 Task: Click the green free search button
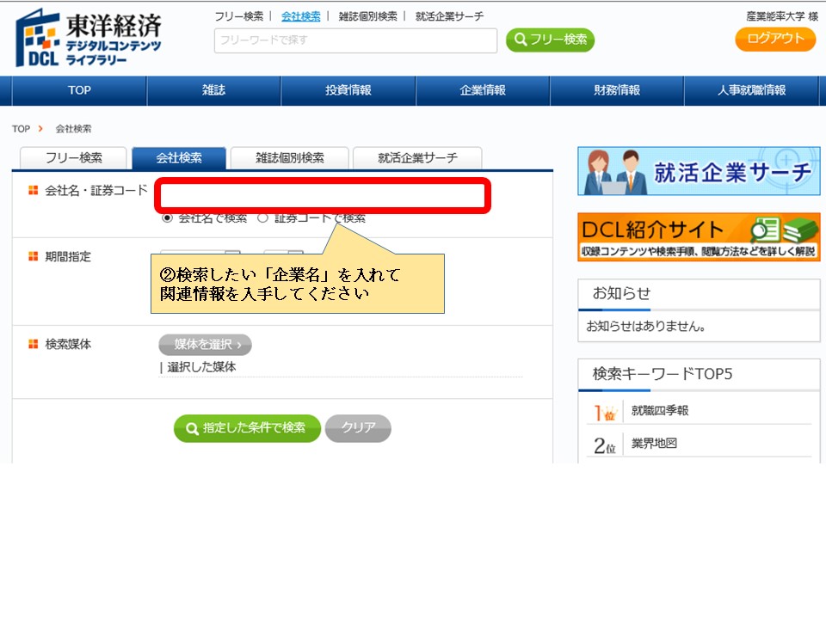[x=550, y=40]
